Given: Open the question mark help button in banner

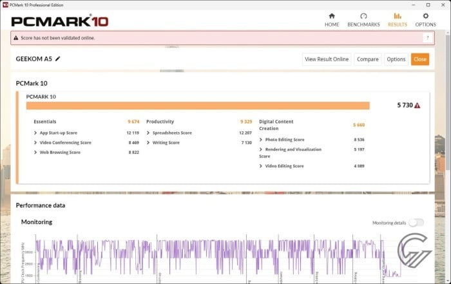Looking at the screenshot, I should pos(428,37).
